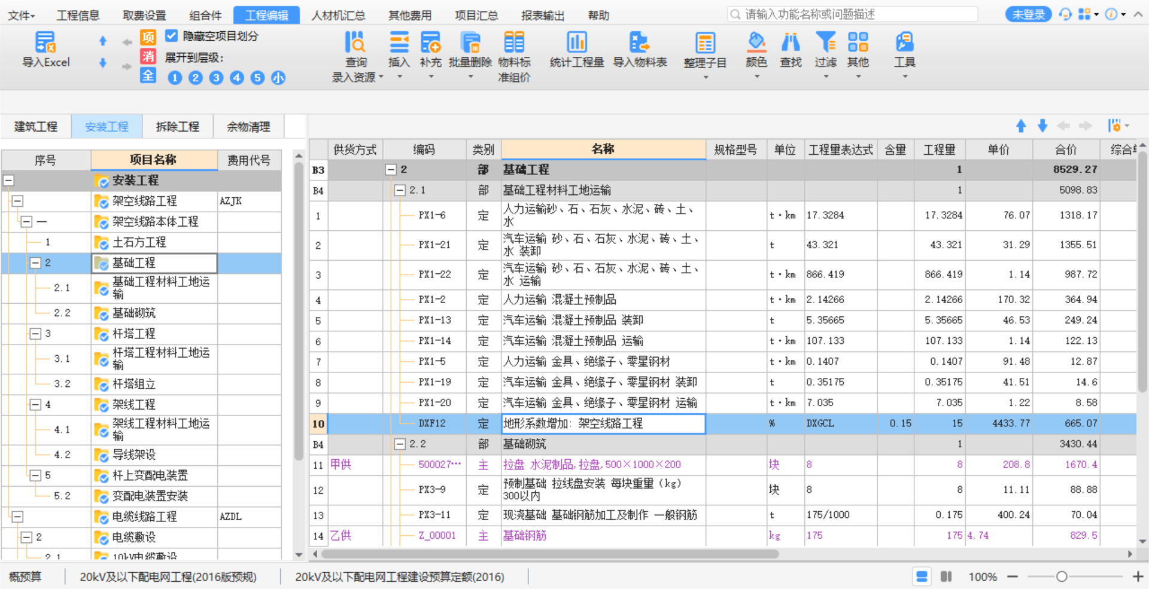Screen dimensions: 1149x589
Task: Zoom in with the plus button
Action: click(1138, 576)
